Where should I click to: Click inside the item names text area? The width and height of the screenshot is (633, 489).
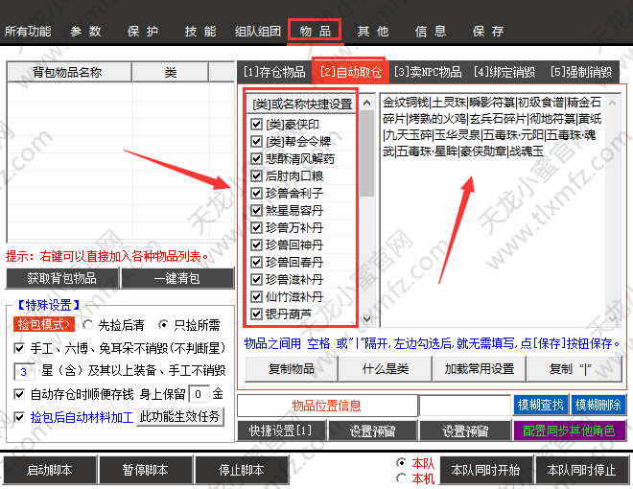click(492, 210)
